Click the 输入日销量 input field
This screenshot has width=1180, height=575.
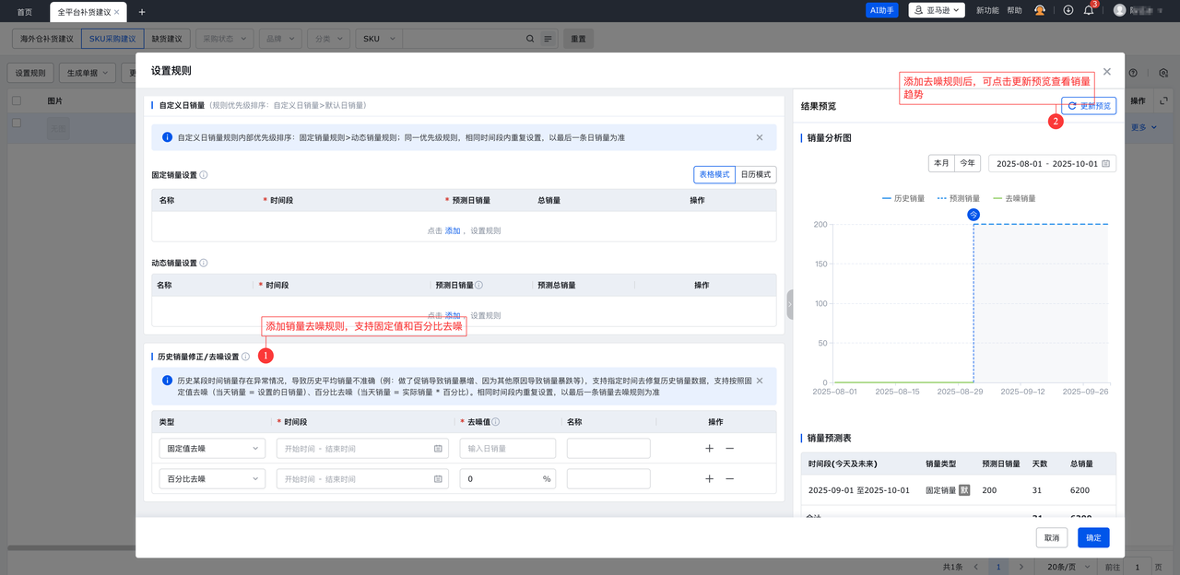507,449
